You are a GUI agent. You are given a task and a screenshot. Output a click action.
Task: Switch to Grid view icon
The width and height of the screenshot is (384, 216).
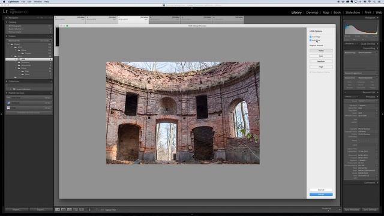[58, 209]
